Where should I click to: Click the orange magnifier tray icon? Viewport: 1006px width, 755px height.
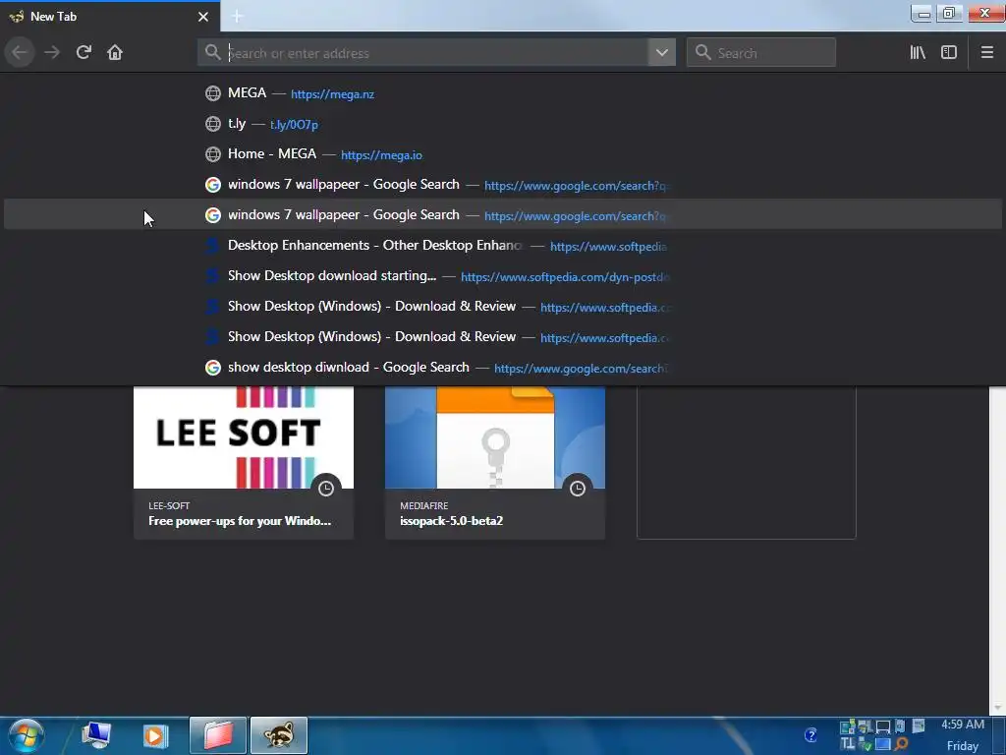pos(902,744)
